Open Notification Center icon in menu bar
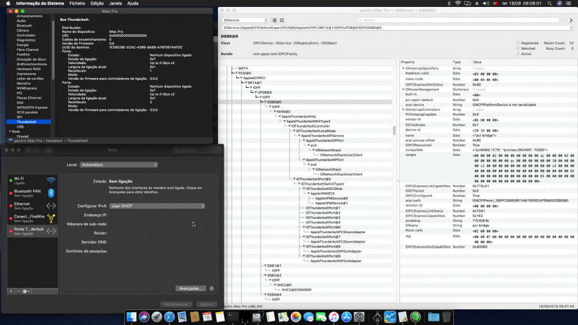 pyautogui.click(x=568, y=3)
